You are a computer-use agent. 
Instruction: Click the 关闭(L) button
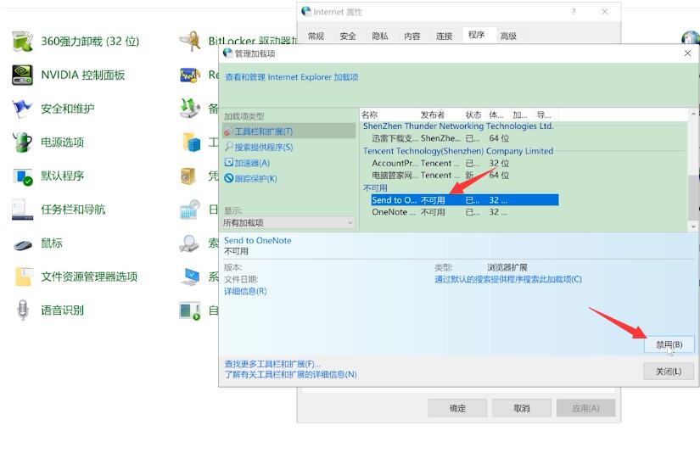pos(669,372)
